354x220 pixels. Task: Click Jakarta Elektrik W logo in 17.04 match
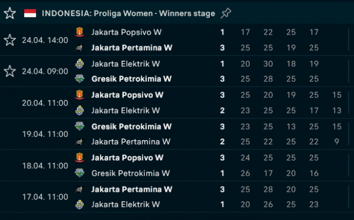80,204
